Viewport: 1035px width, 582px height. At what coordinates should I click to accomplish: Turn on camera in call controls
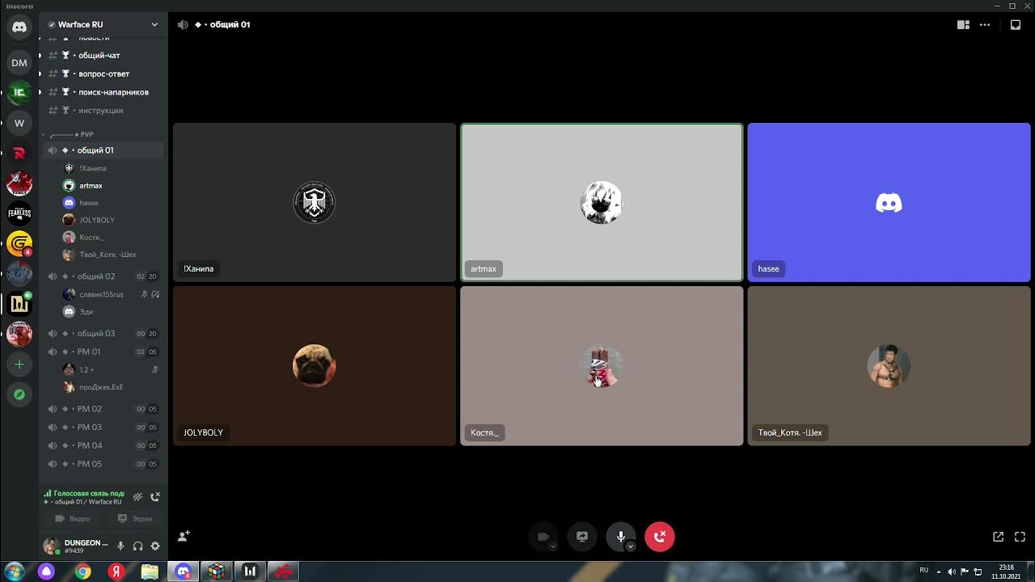(543, 537)
